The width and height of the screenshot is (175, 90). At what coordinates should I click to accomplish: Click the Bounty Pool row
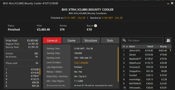point(22,47)
